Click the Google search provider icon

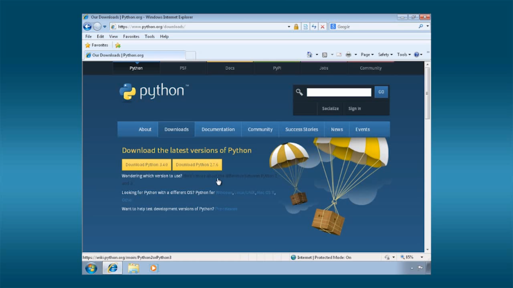click(x=333, y=26)
